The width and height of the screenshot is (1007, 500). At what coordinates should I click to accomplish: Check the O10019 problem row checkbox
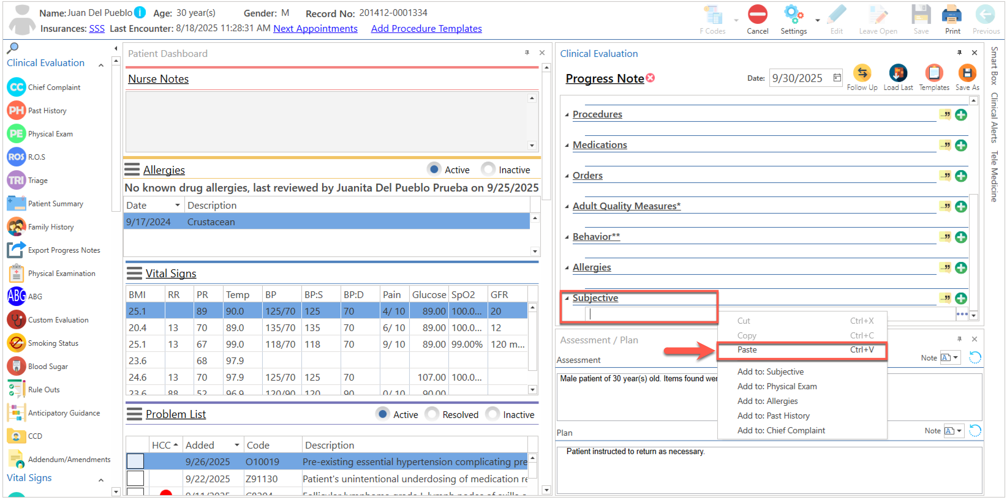(x=135, y=461)
